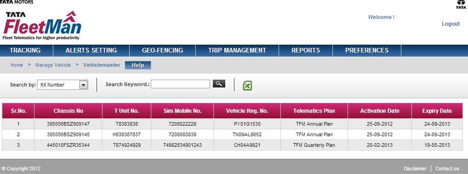The image size is (468, 174).
Task: Open the Disclaimer footer link
Action: (x=415, y=168)
